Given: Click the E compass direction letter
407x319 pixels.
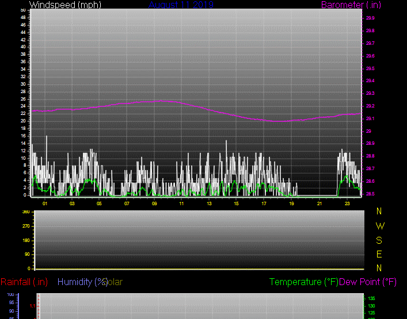Looking at the screenshot, I should 379,255.
